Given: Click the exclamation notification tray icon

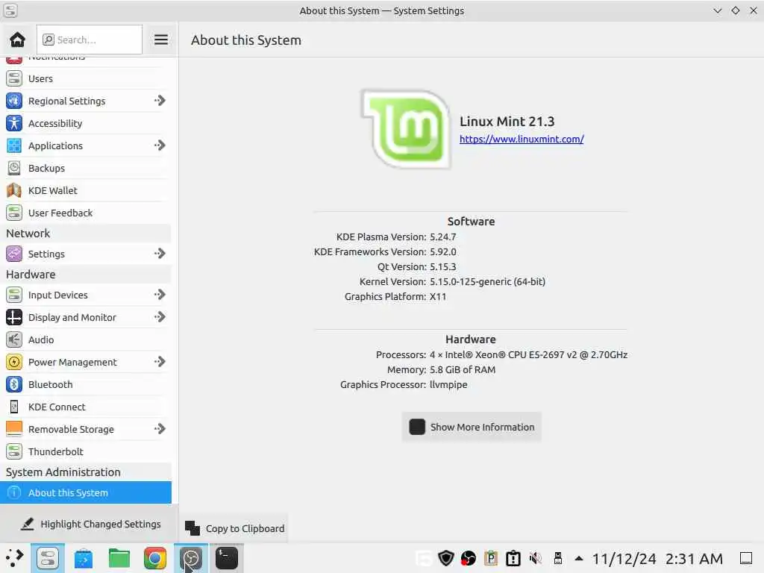Looking at the screenshot, I should click(513, 558).
